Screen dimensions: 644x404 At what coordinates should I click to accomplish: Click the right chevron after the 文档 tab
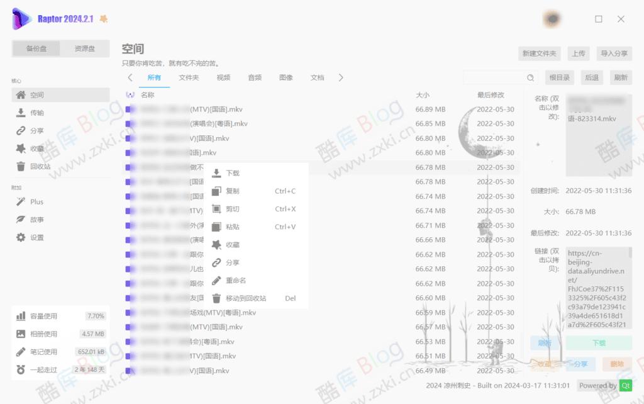(340, 77)
